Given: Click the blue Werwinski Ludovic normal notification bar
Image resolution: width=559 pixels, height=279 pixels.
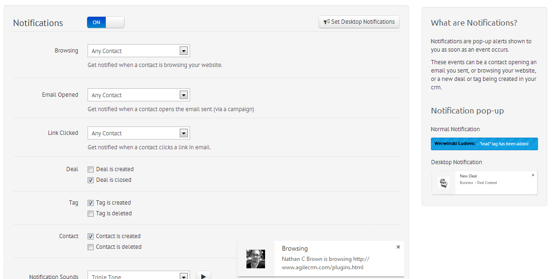Looking at the screenshot, I should 484,144.
